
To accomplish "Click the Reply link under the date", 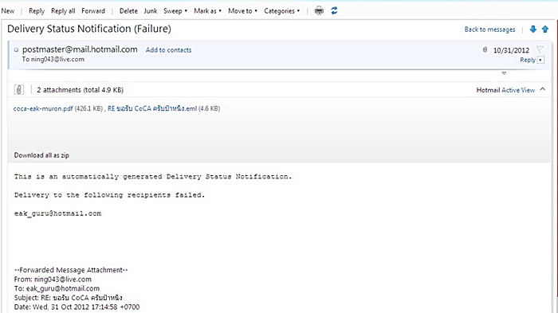I will [528, 60].
